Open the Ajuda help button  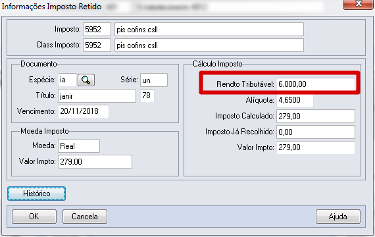click(337, 217)
